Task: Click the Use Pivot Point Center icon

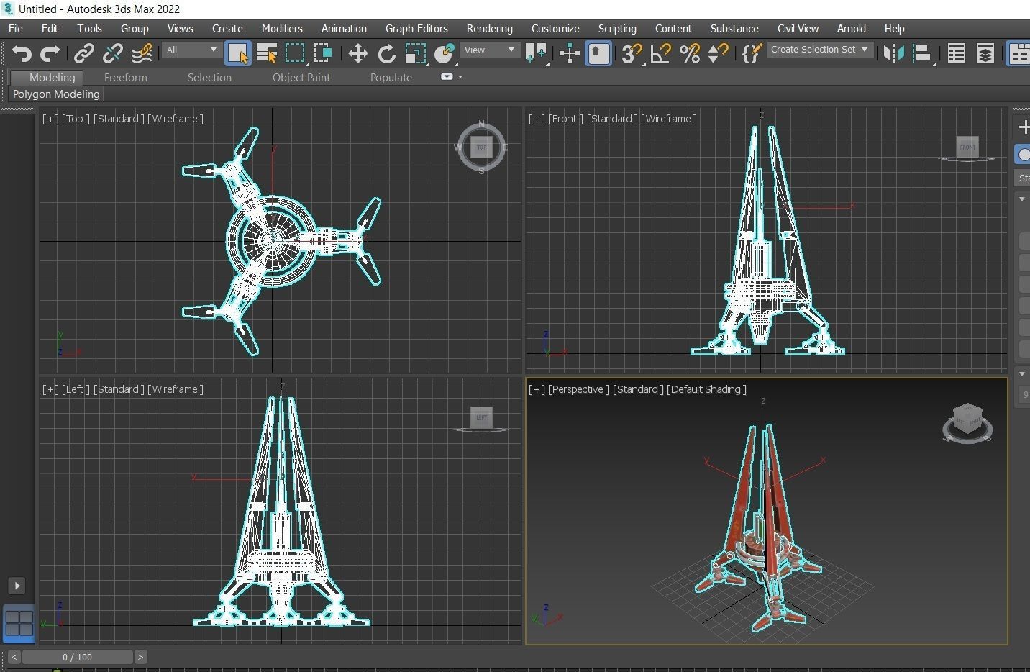Action: 535,53
